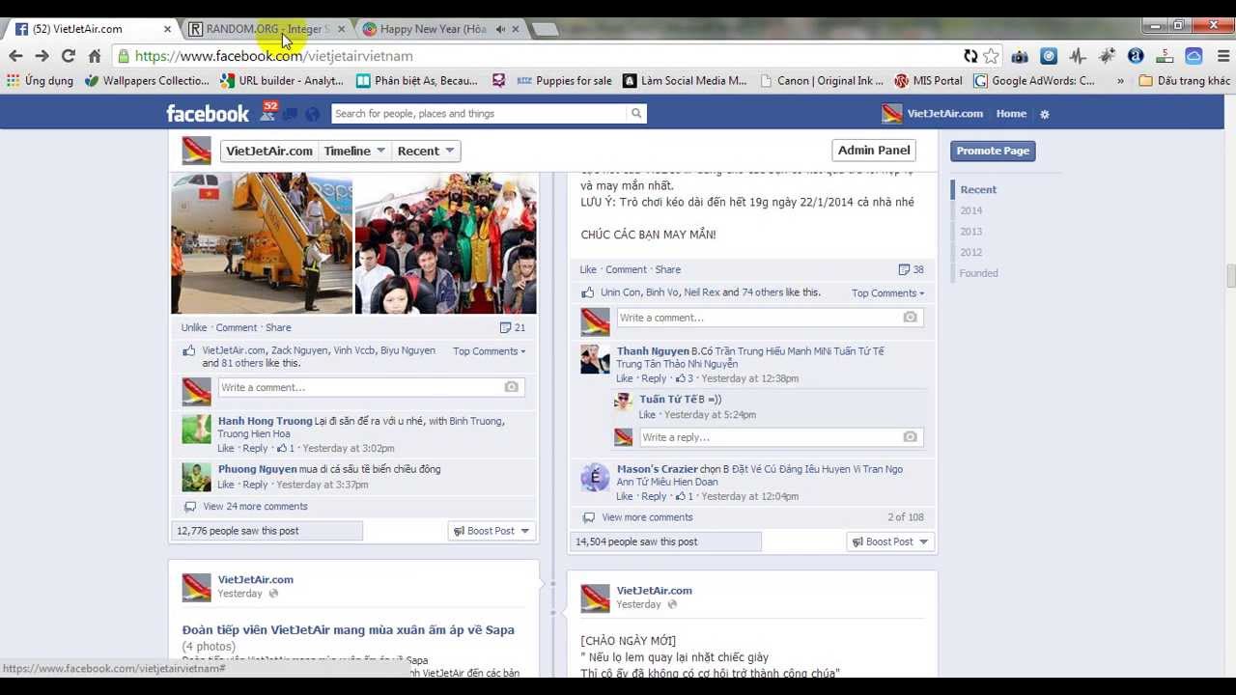Attach a photo to the left post comment

(511, 387)
